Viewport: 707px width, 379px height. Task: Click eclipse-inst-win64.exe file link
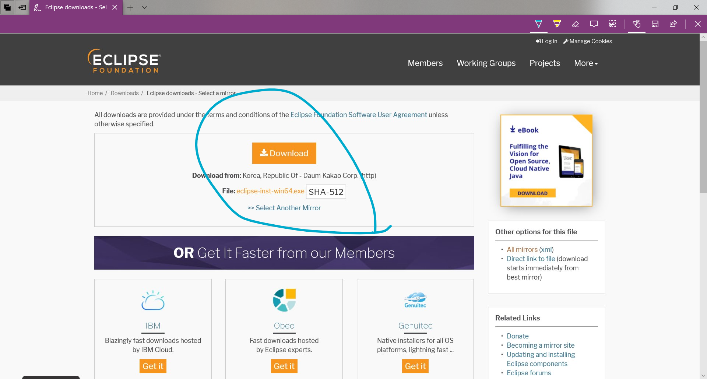click(x=270, y=191)
